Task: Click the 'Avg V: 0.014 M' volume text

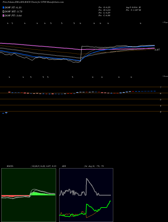Action: 133,7
